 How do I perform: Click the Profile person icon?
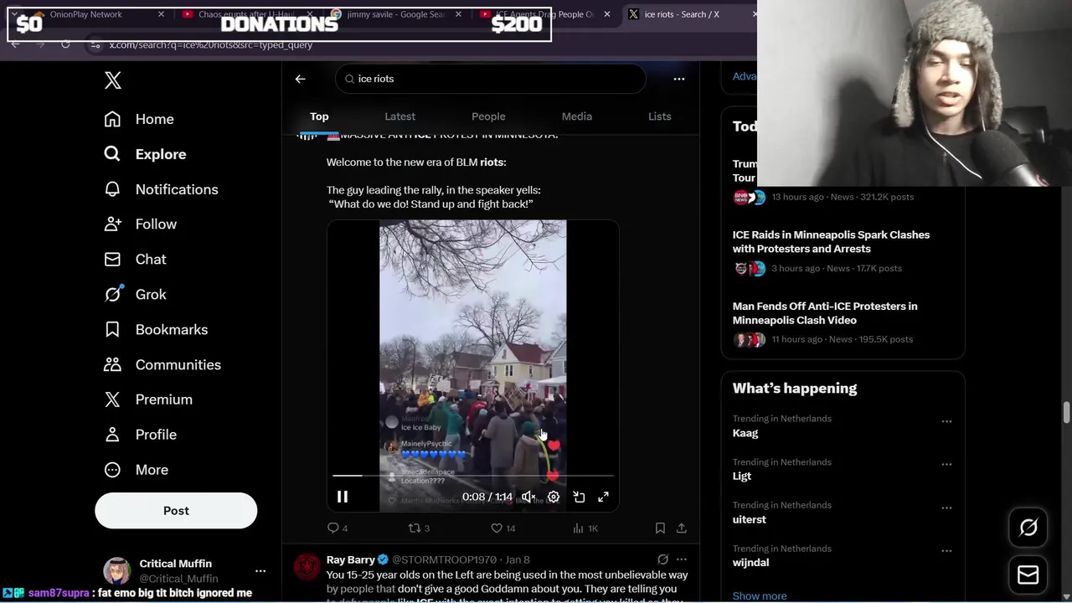(112, 435)
